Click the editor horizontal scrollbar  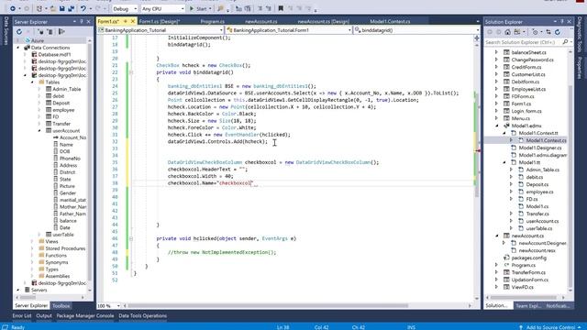click(x=268, y=305)
